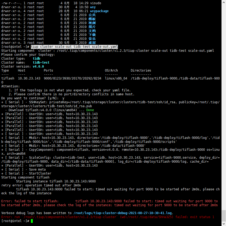Click the cluster name value tidb-test
This screenshot has height=226, width=226.
pyautogui.click(x=41, y=63)
